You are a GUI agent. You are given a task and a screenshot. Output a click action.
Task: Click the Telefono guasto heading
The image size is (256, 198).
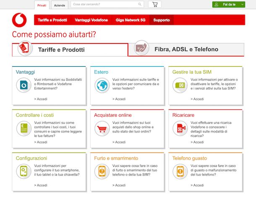[x=190, y=158]
